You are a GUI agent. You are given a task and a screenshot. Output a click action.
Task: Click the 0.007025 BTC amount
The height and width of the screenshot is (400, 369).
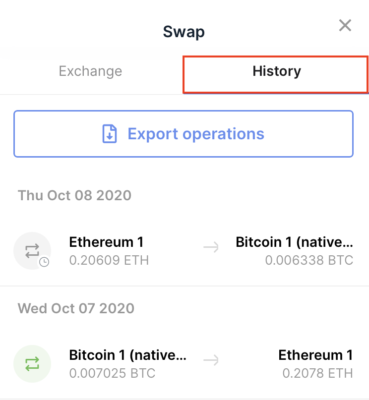(x=112, y=373)
